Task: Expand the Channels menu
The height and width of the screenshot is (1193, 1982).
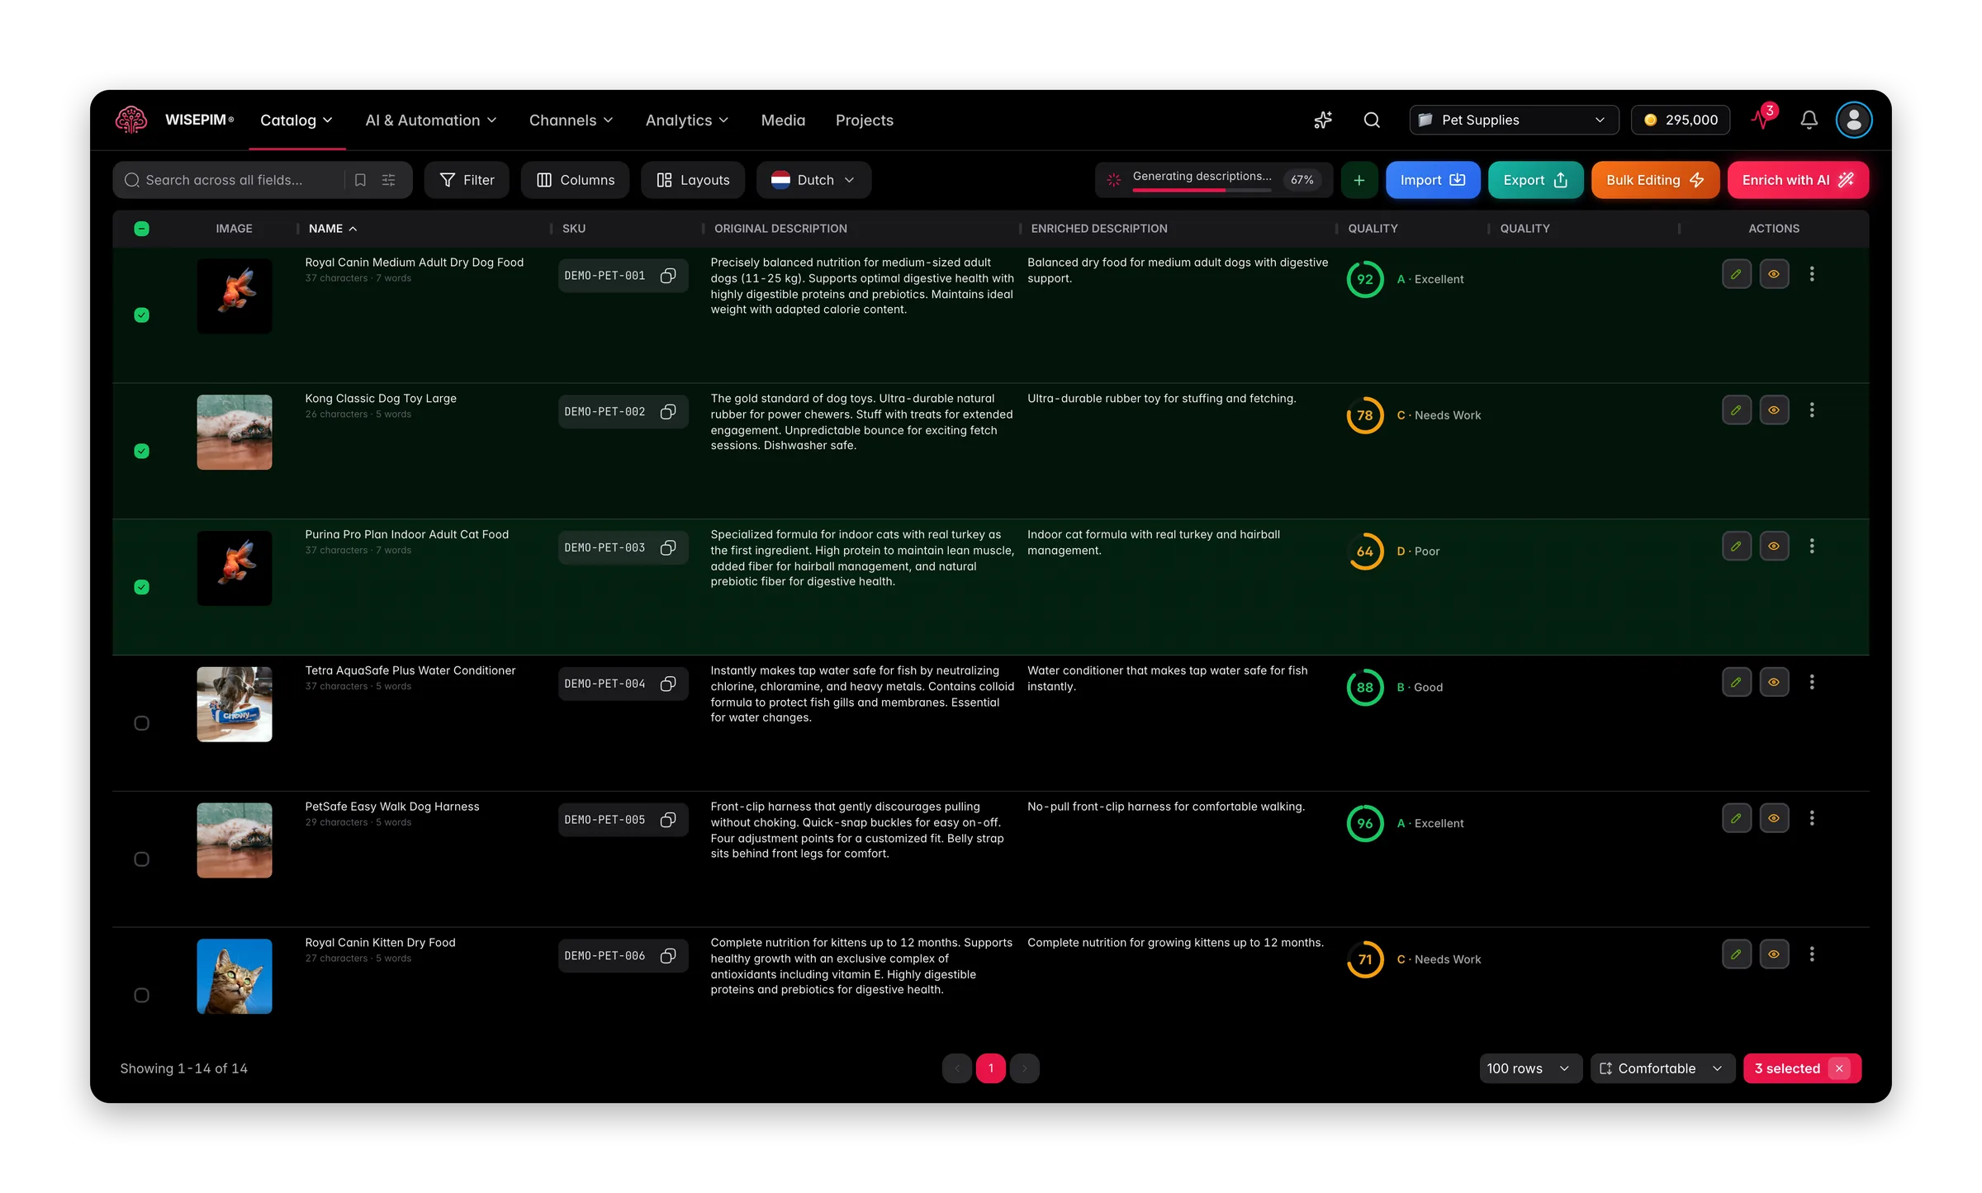Action: coord(571,121)
